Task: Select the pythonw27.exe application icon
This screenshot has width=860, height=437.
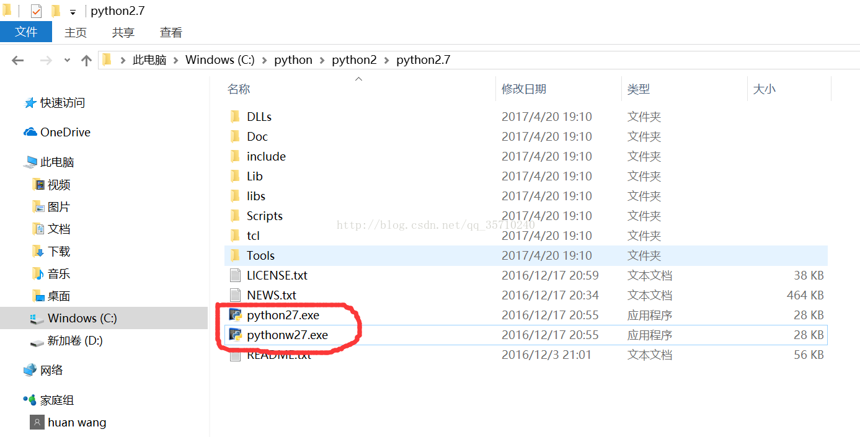Action: (235, 335)
